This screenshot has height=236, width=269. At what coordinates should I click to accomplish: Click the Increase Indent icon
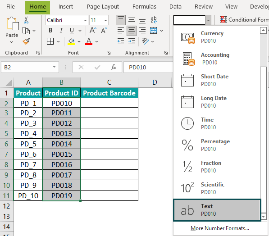[x=132, y=41]
